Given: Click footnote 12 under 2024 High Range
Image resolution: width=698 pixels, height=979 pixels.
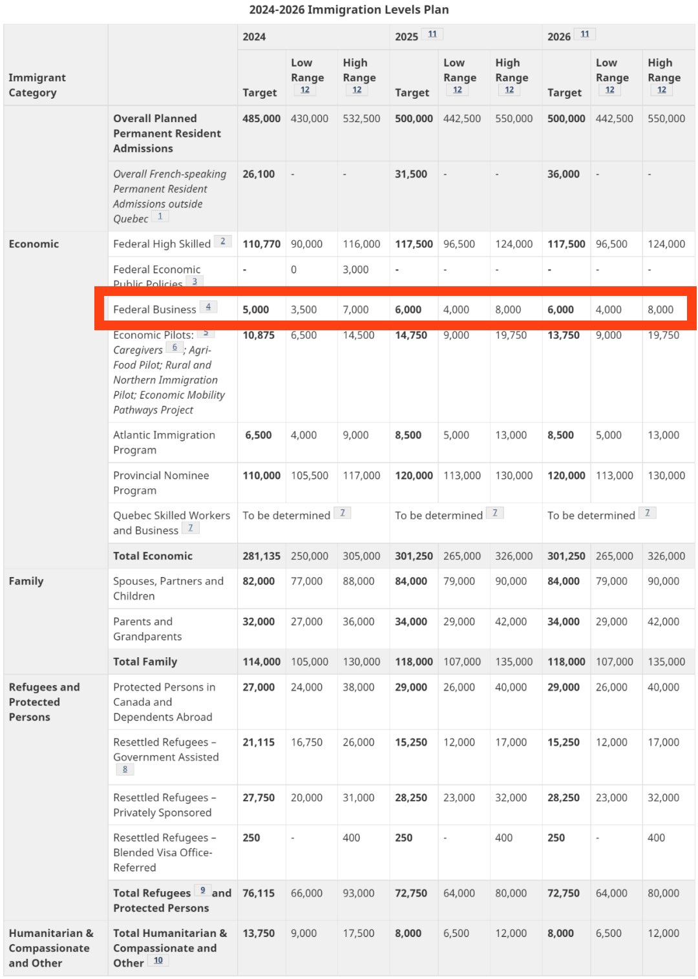Looking at the screenshot, I should click(357, 90).
